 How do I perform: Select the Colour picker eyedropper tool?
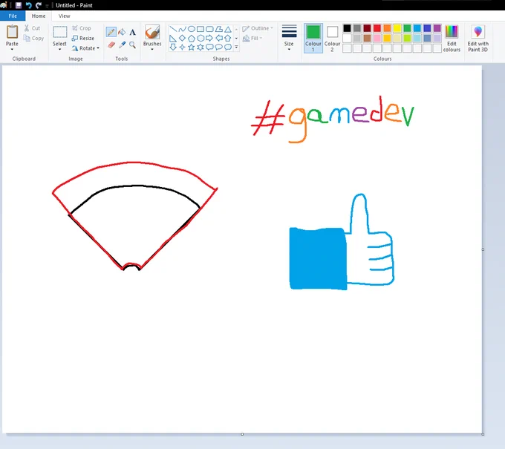[x=122, y=45]
